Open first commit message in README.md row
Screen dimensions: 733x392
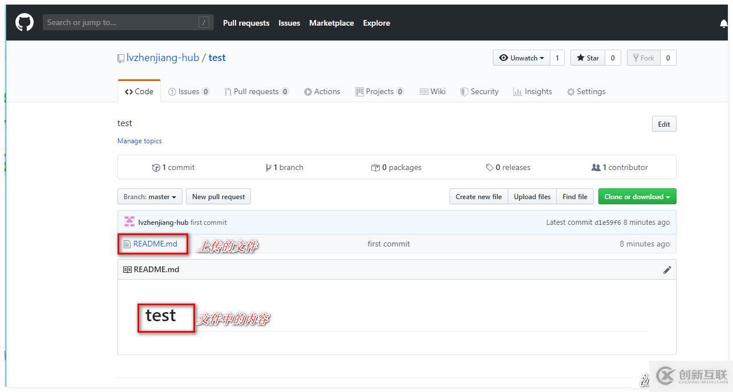click(x=388, y=244)
